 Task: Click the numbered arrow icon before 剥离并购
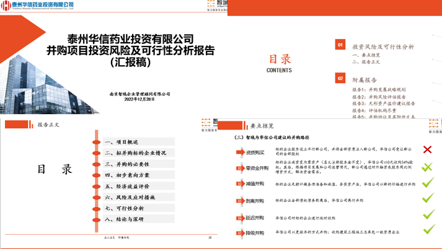(241, 201)
